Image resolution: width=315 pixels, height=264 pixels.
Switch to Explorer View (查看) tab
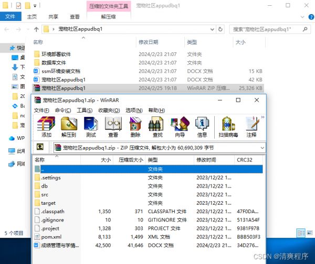75,17
